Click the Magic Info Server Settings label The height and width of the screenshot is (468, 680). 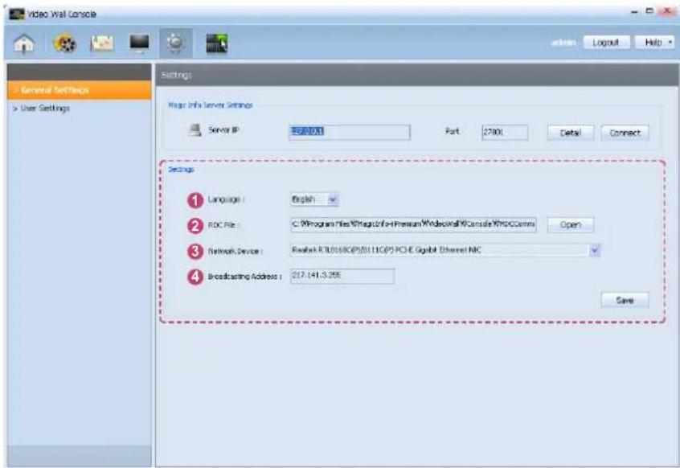coord(210,105)
